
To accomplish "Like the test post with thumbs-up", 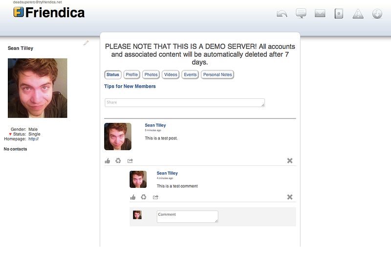I will (108, 161).
